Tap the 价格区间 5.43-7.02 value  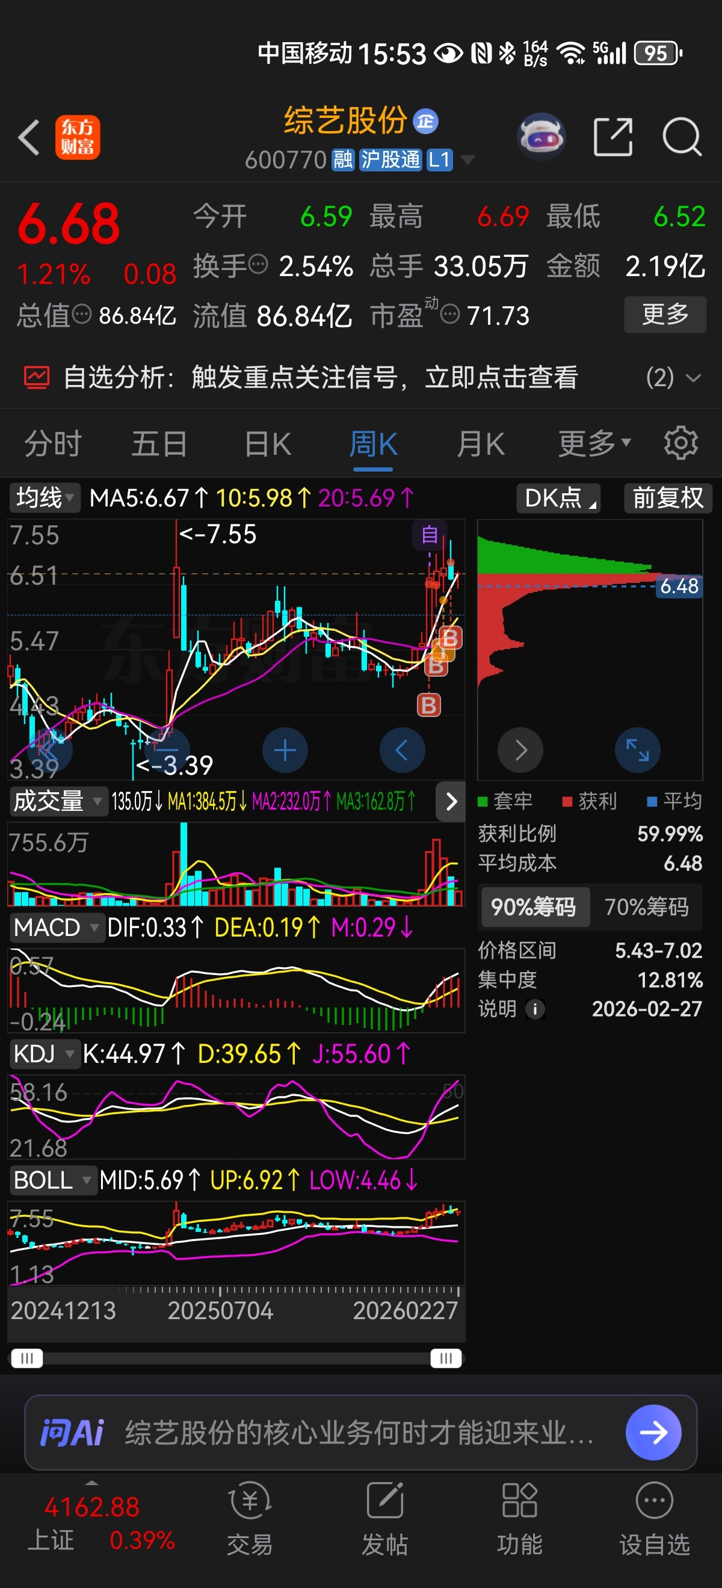(658, 950)
